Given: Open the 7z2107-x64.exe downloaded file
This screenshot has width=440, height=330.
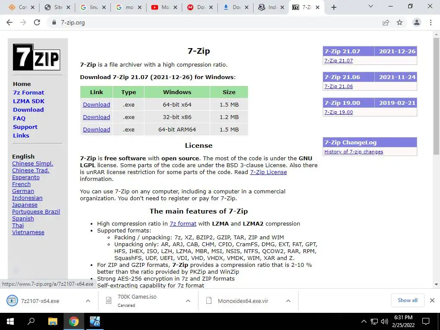Looking at the screenshot, I should (x=40, y=301).
